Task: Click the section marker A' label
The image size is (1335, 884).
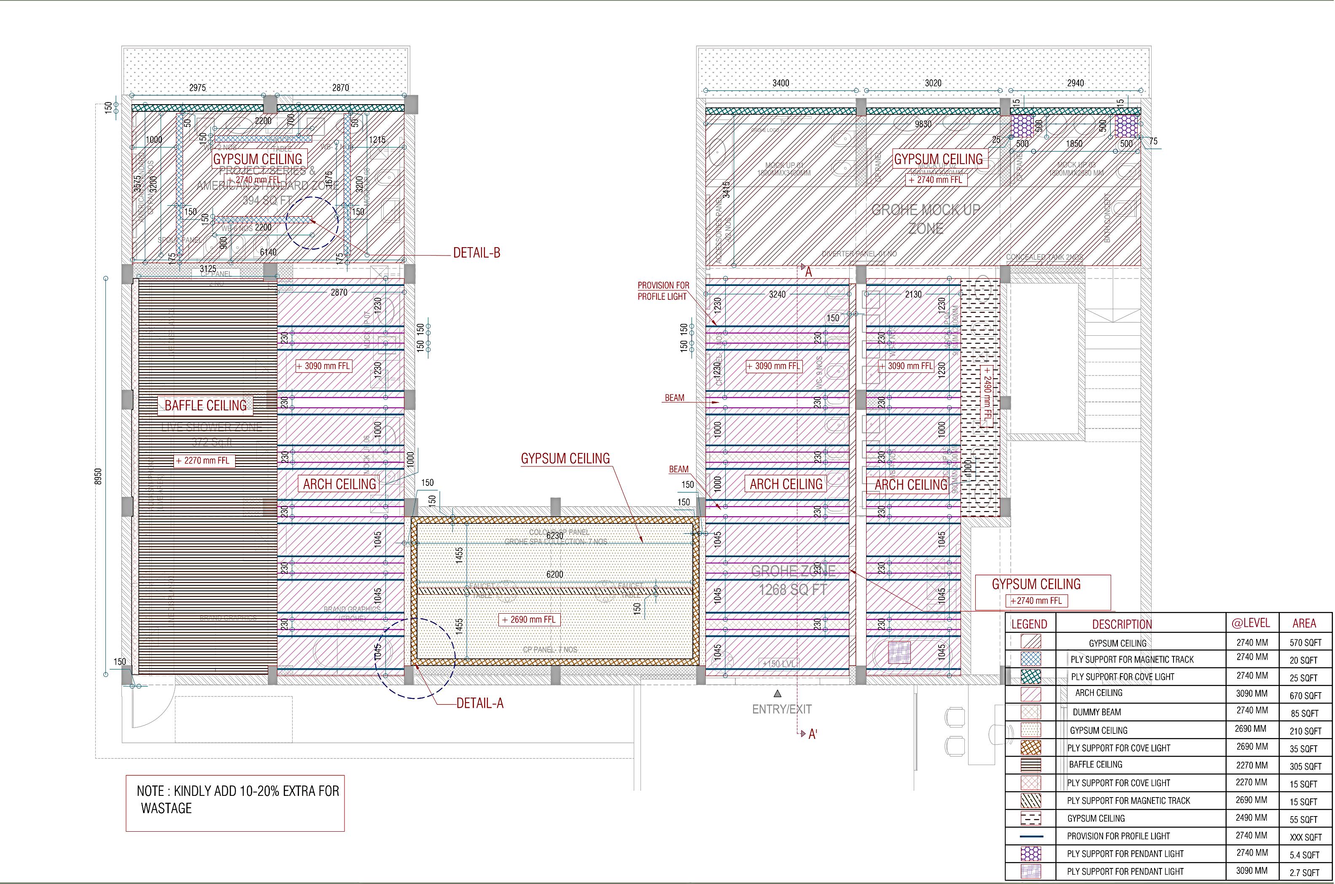Action: pos(813,735)
